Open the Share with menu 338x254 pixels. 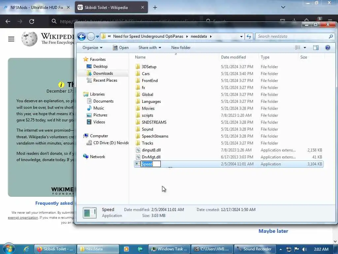click(150, 48)
